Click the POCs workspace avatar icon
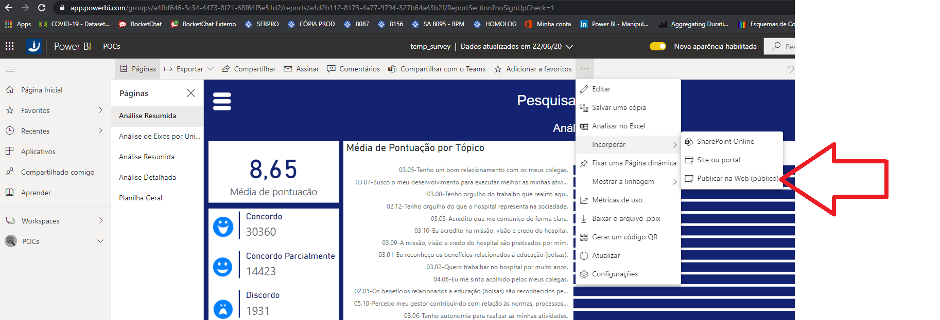Viewport: 940px width, 320px height. 11,241
